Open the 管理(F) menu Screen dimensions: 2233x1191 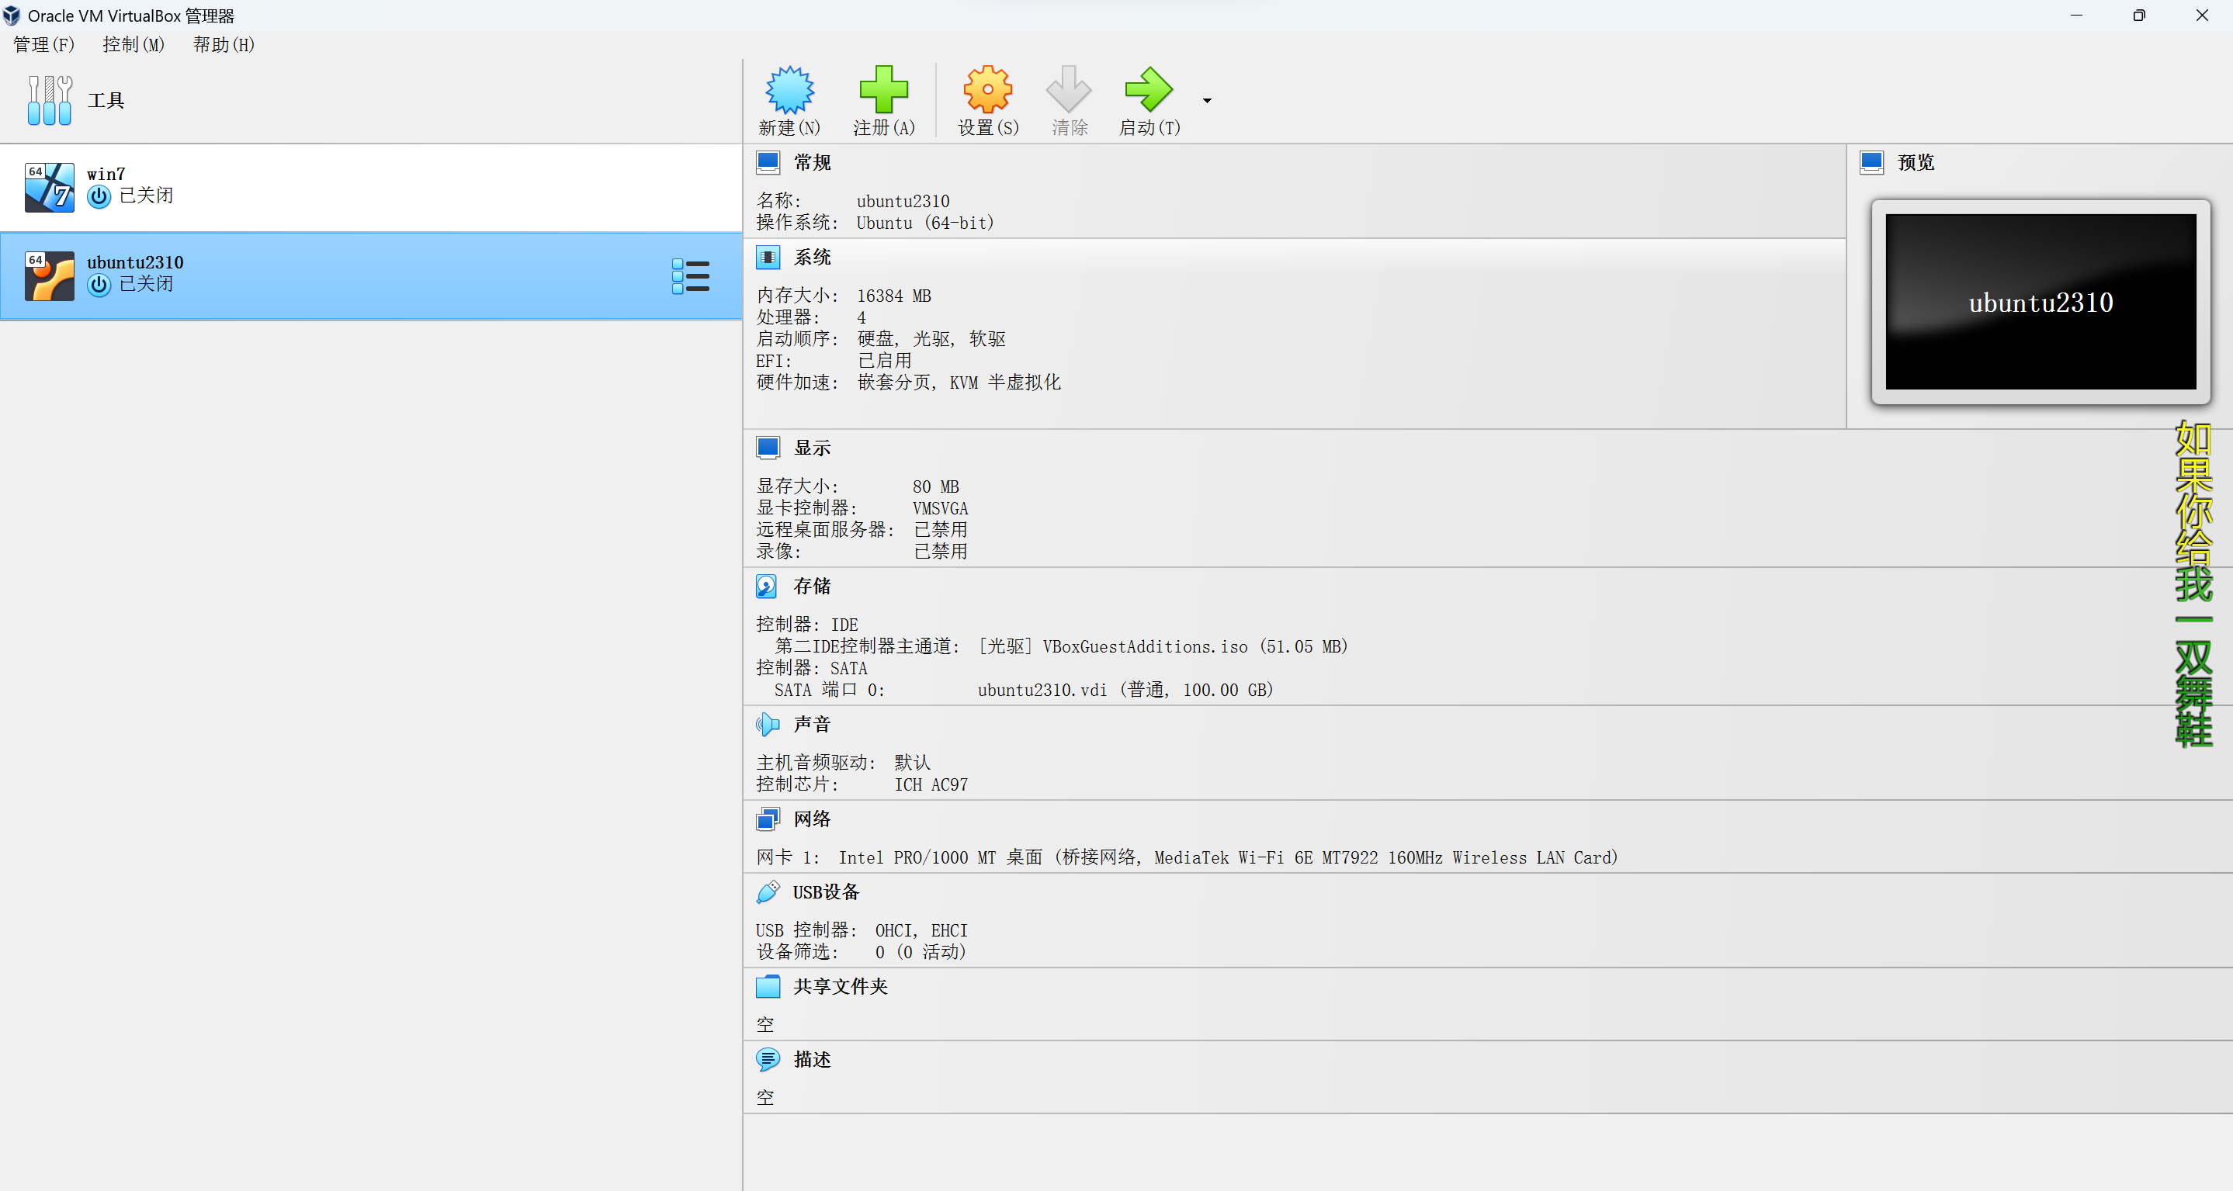click(43, 44)
